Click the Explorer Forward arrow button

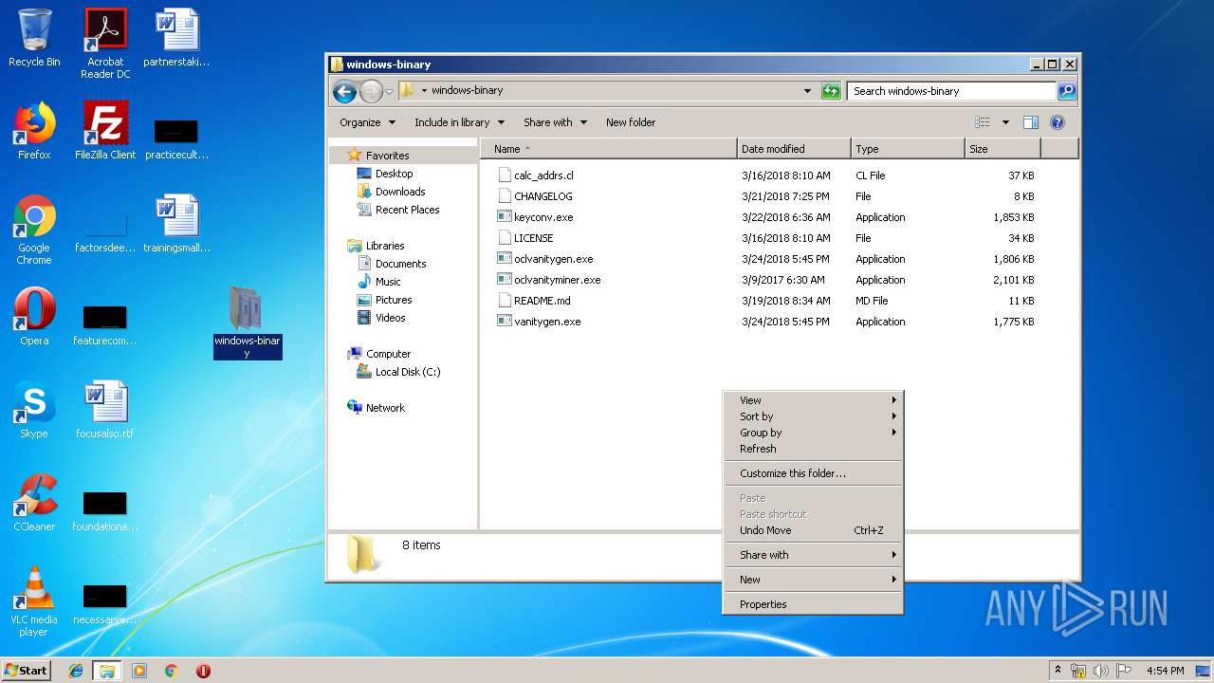(371, 91)
